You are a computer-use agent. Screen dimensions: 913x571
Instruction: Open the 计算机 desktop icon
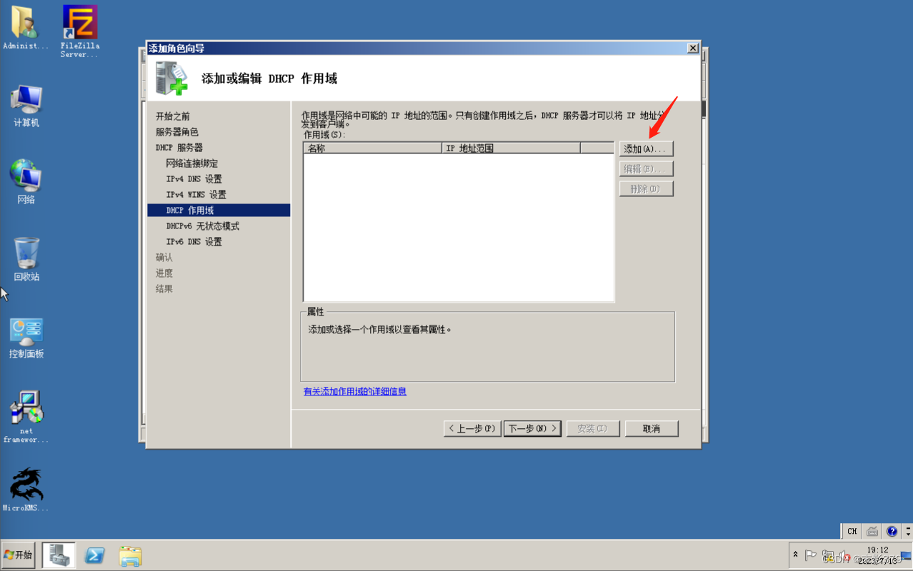[26, 100]
